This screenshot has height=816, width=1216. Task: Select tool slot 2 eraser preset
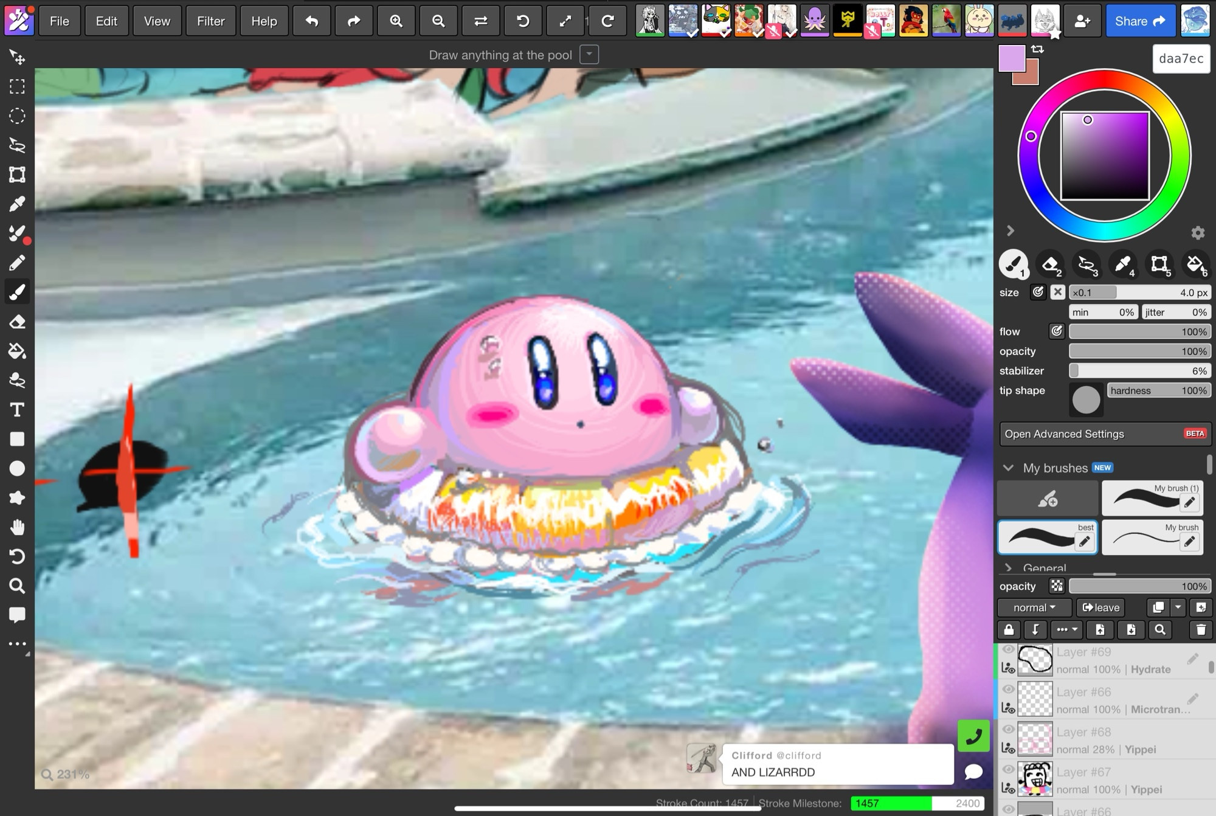click(x=1050, y=264)
